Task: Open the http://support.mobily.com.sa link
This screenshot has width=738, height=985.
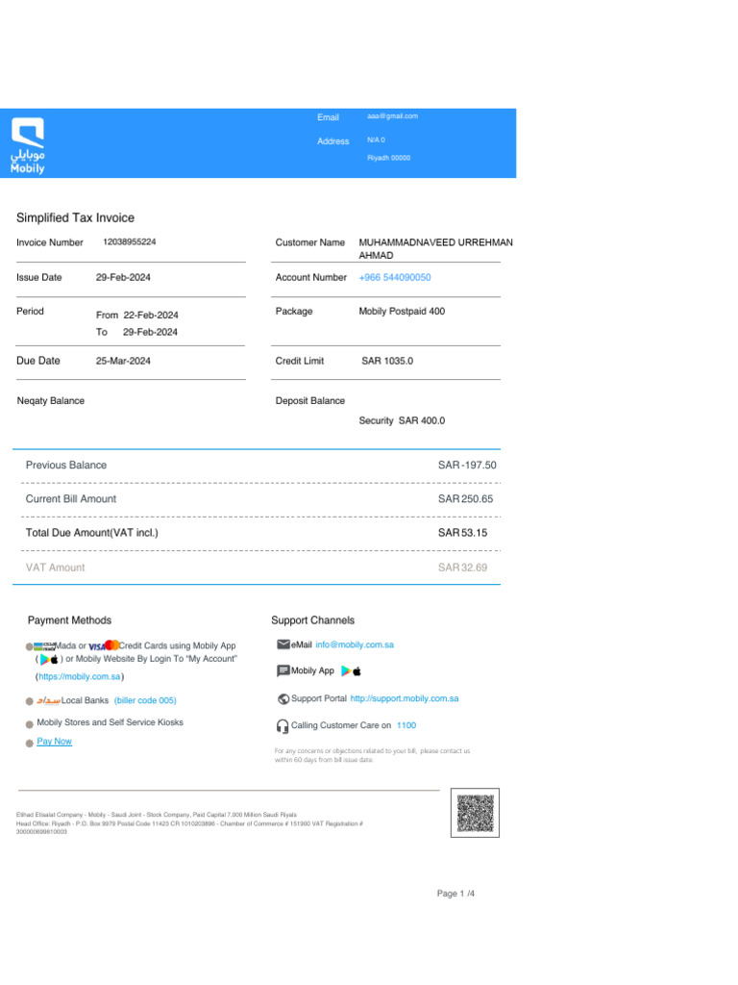Action: (405, 698)
